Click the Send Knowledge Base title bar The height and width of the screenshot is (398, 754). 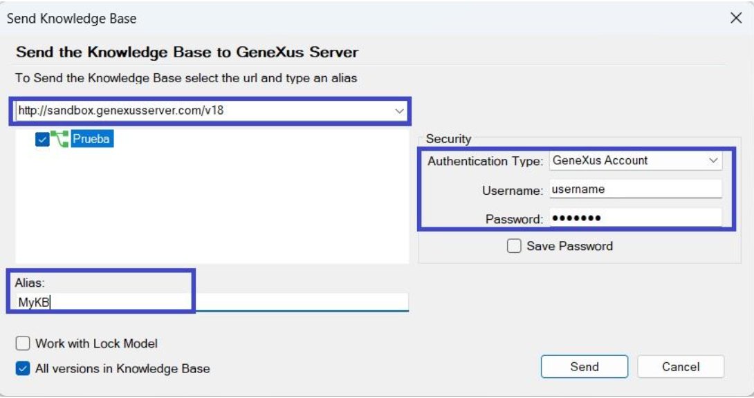(346, 19)
